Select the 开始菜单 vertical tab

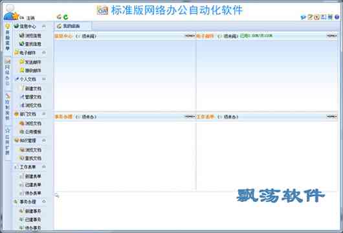7,38
